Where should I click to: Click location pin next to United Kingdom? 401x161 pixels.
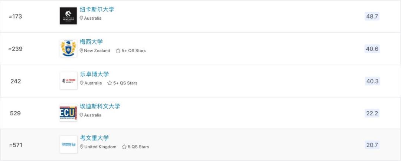82,147
